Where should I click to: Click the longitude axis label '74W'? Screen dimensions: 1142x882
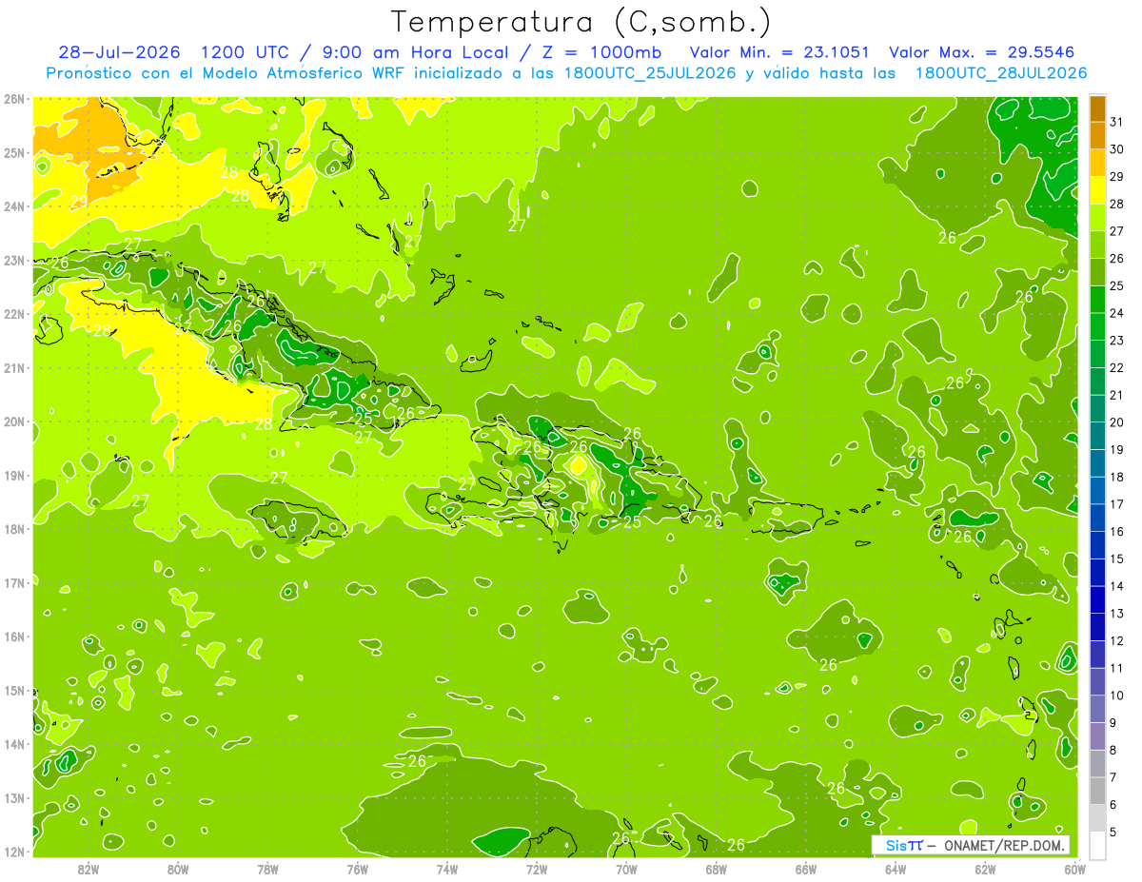pos(447,869)
